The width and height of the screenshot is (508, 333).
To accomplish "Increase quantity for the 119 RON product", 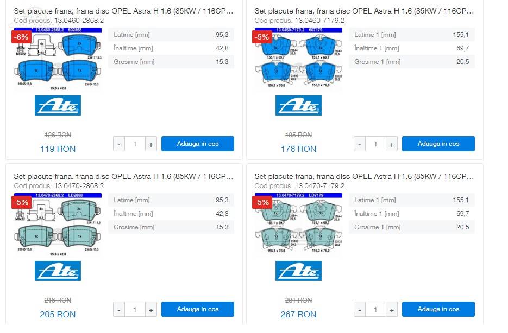I will click(151, 144).
